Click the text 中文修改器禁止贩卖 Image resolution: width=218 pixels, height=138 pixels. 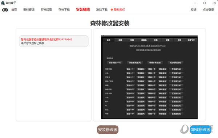point(33,43)
